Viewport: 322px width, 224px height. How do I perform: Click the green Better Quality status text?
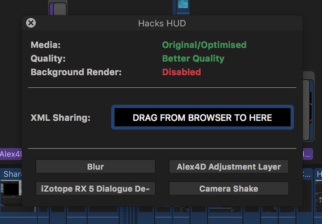193,59
